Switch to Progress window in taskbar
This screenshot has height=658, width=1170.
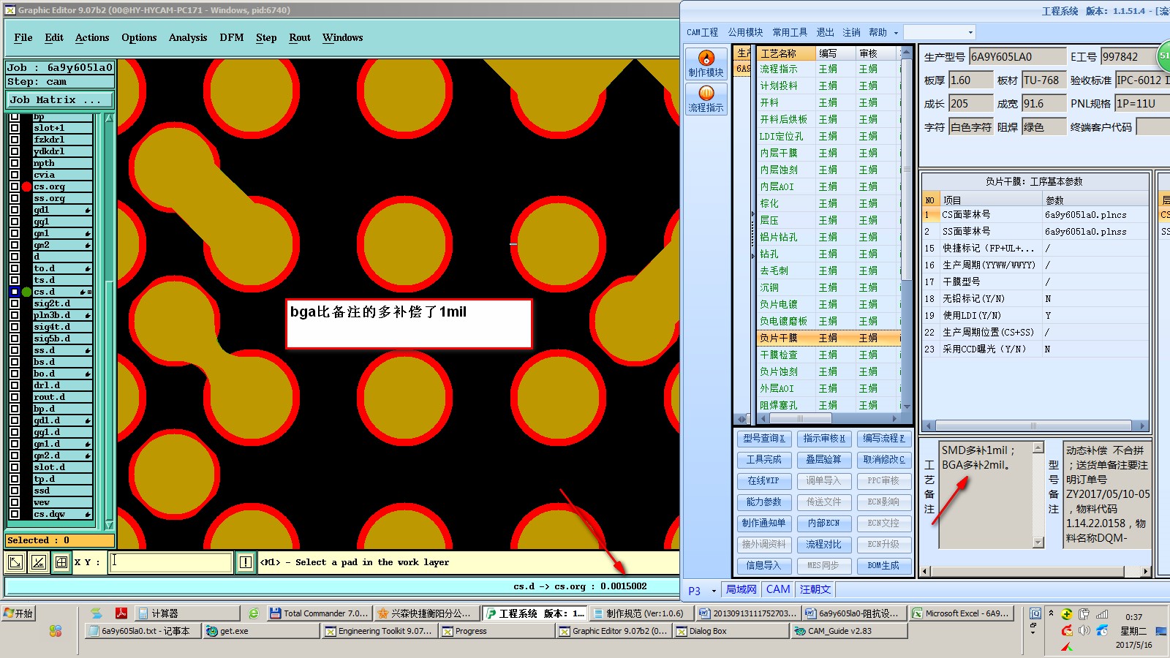coord(497,631)
